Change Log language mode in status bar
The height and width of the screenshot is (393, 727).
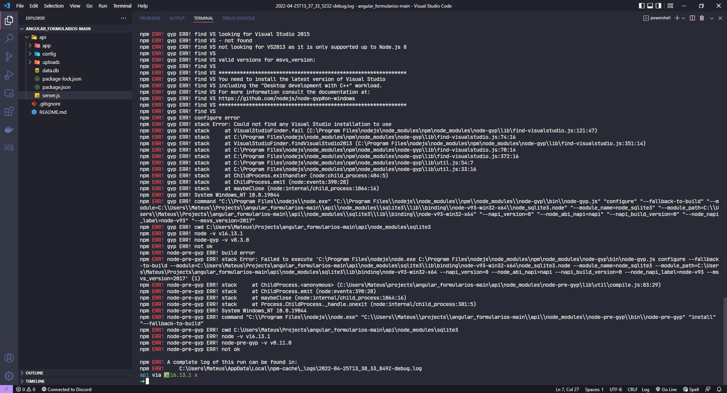point(646,389)
